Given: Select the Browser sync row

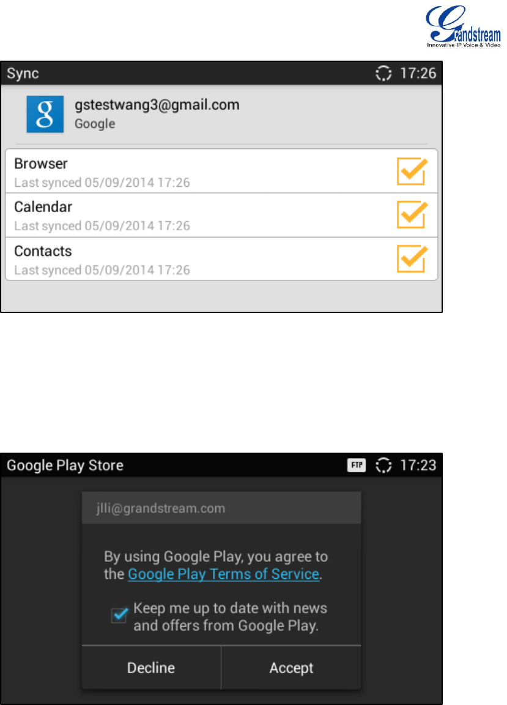Looking at the screenshot, I should [x=221, y=172].
